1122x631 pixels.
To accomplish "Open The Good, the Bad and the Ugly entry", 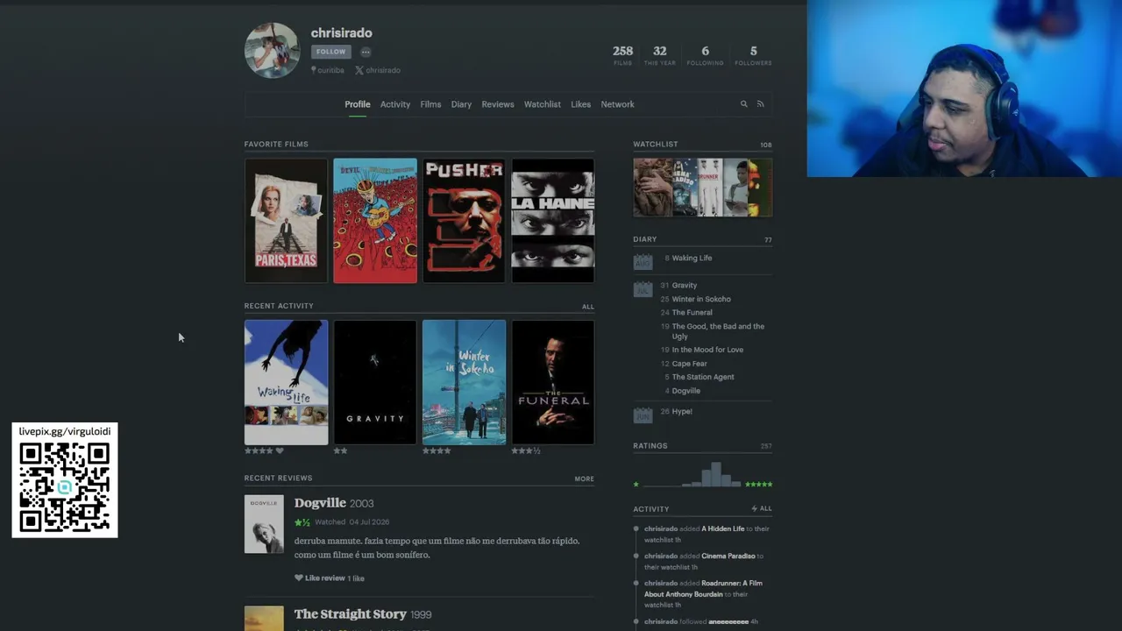I will (x=718, y=331).
